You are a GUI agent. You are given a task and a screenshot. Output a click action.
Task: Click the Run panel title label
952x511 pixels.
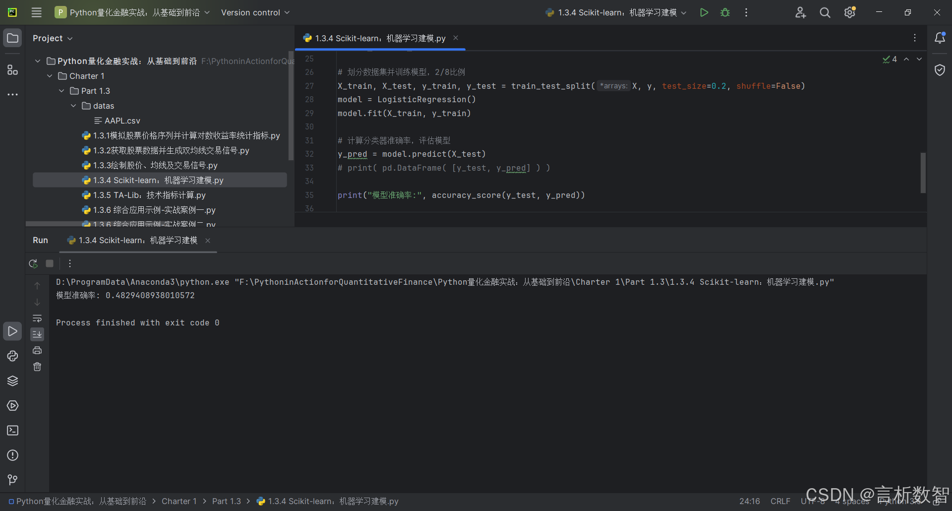[x=40, y=240]
